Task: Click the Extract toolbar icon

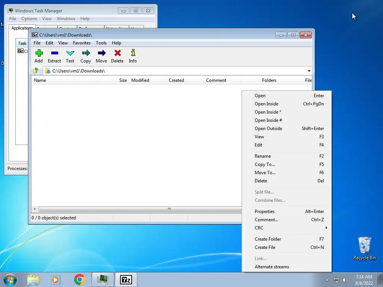Action: tap(54, 56)
